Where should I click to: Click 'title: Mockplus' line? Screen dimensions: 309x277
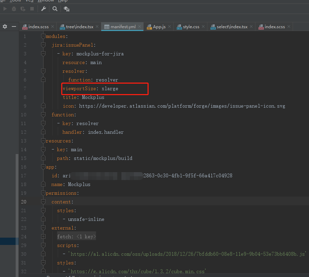click(84, 97)
